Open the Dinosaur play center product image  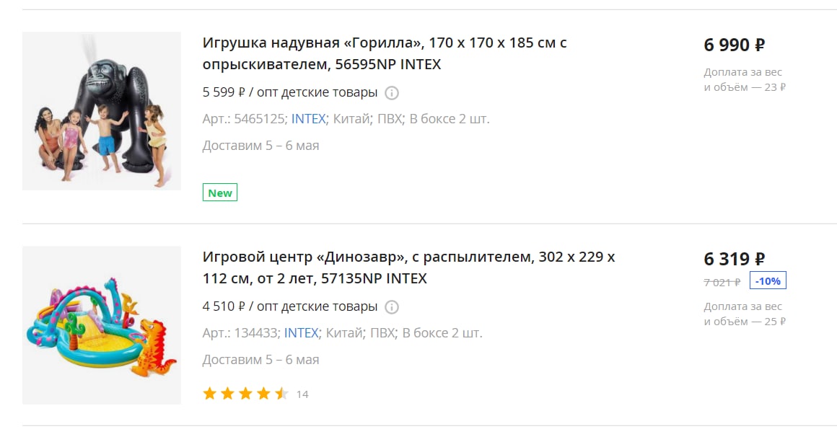click(102, 325)
